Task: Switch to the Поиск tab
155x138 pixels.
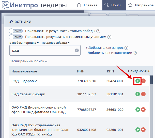Action: [x=114, y=5]
